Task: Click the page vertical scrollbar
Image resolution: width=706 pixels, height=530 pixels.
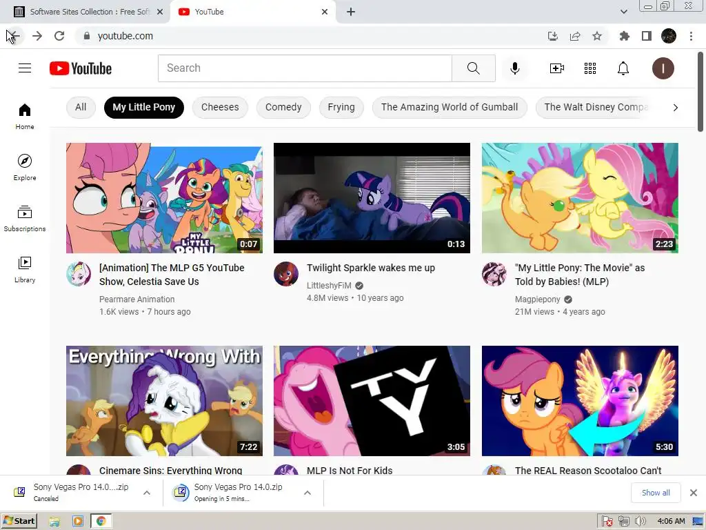Action: click(700, 92)
